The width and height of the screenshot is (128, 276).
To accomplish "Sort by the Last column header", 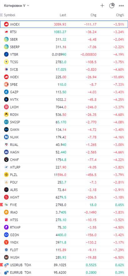I will coord(63,15).
